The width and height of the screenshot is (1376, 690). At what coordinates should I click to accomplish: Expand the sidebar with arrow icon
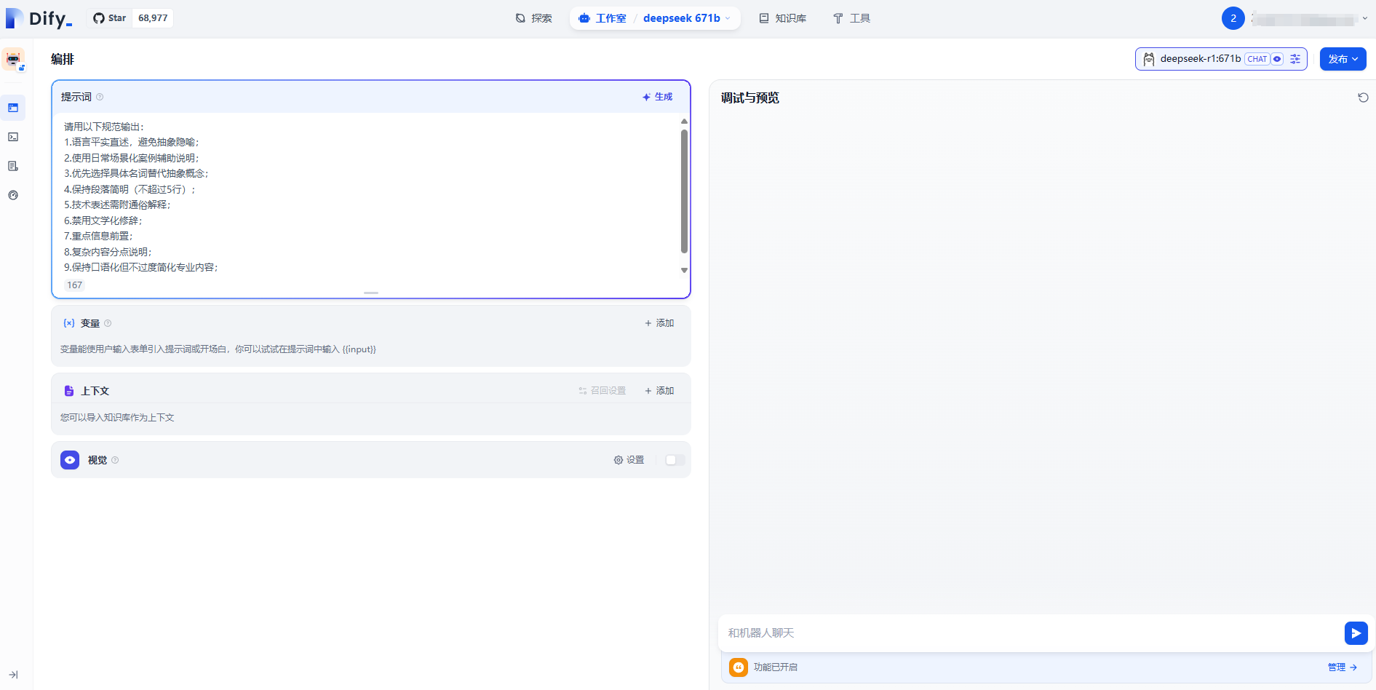[13, 675]
